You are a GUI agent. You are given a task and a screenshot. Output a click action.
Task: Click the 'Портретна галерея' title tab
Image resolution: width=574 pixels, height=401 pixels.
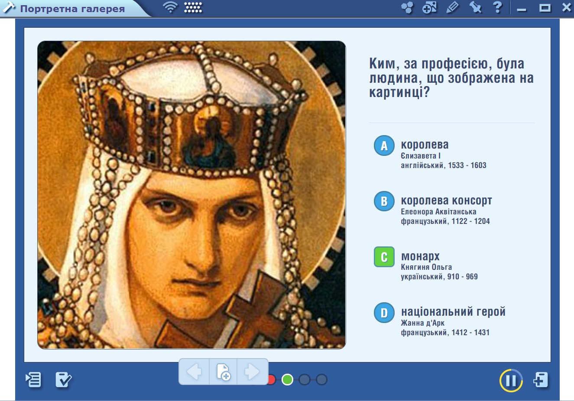[x=72, y=9]
